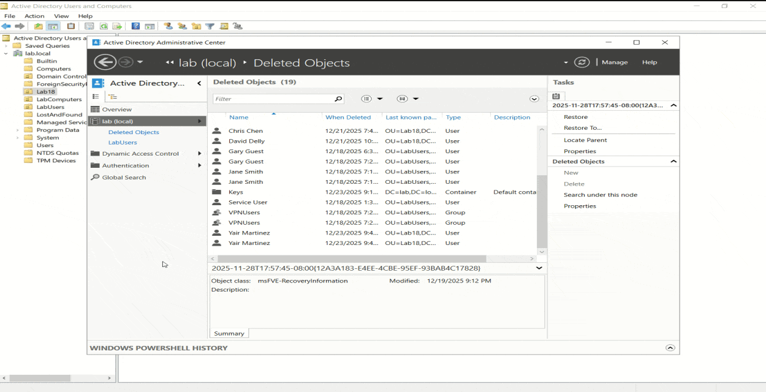Screen dimensions: 766x392
Task: Open Global Search in navigation pane
Action: tap(124, 178)
